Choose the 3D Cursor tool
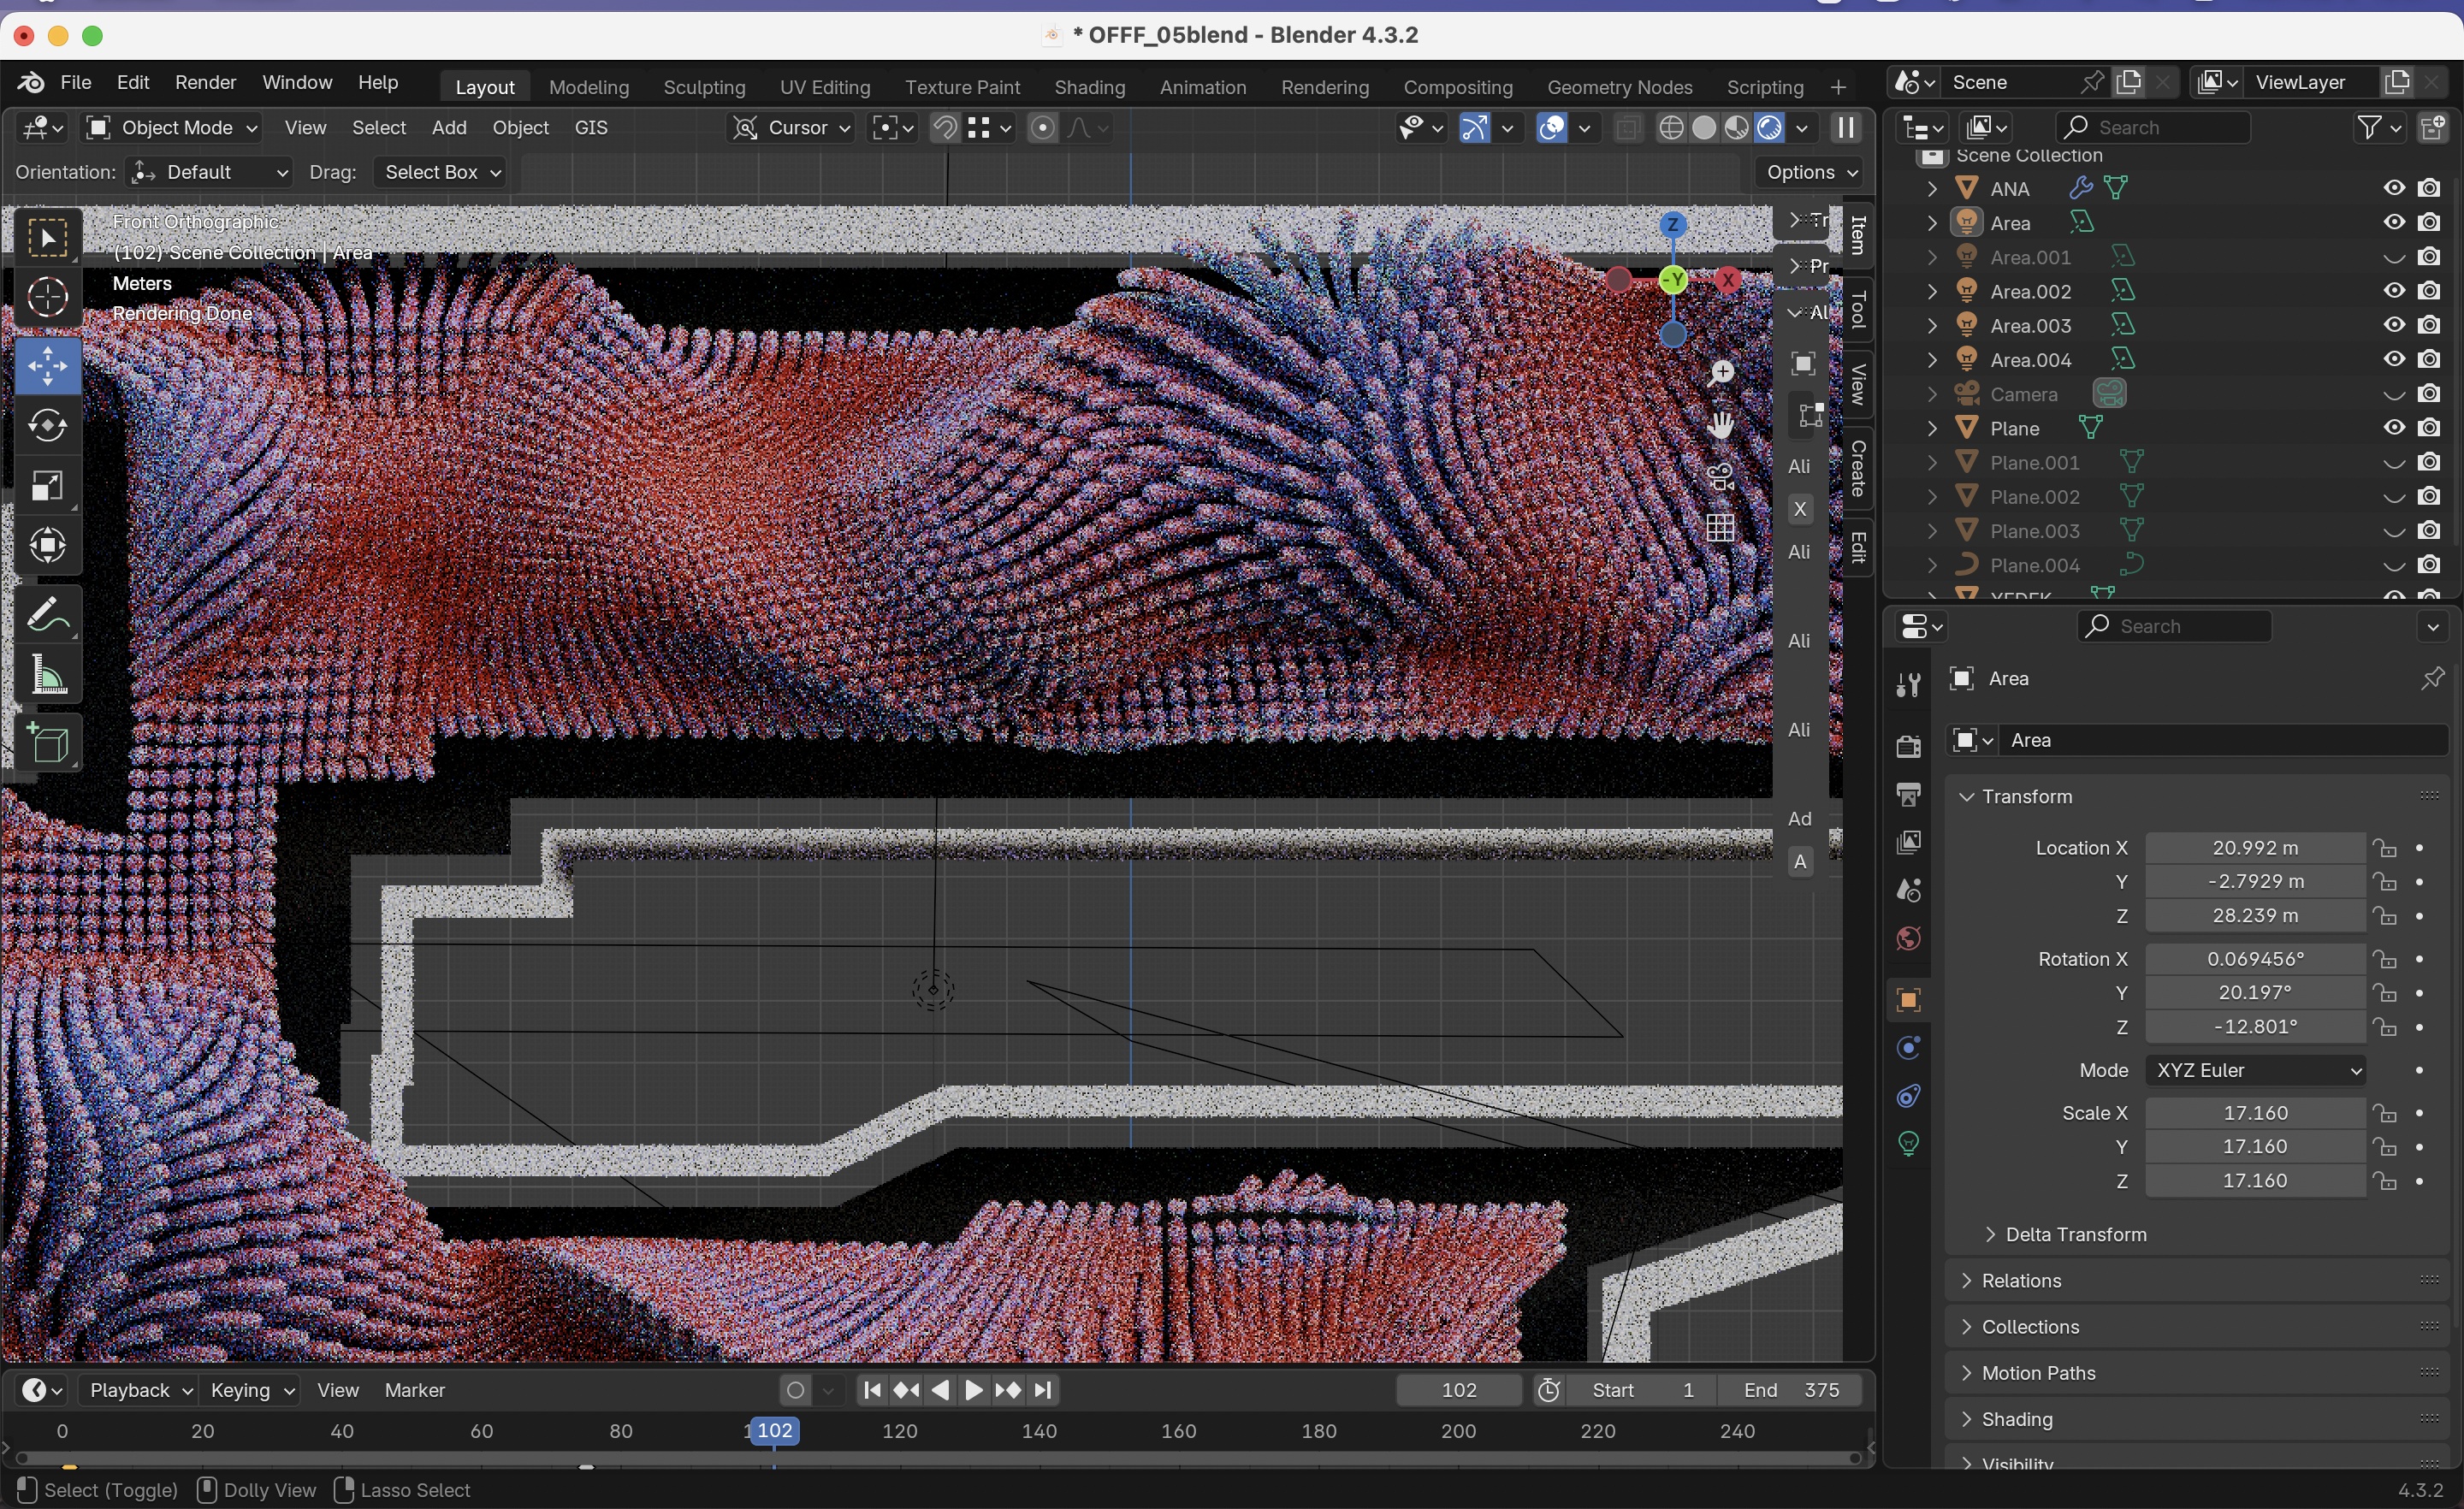Screen dimensions: 2464x1509 (x=48, y=298)
